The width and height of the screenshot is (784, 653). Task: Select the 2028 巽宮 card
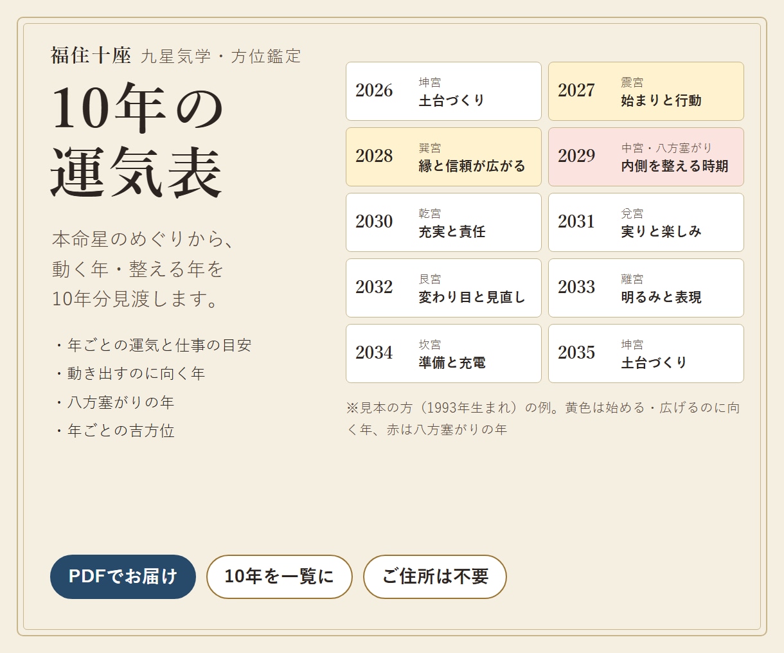(443, 157)
